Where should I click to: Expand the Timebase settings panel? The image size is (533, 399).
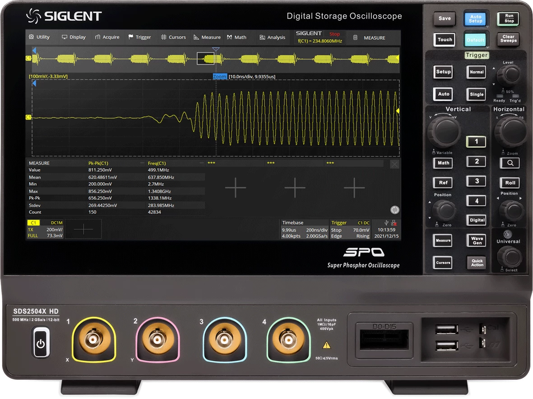point(304,229)
